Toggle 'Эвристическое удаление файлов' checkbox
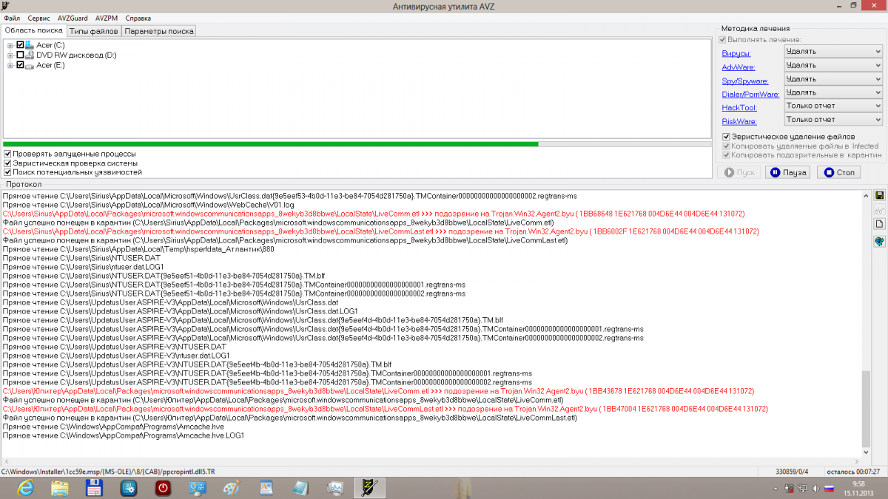This screenshot has height=499, width=888. tap(727, 137)
